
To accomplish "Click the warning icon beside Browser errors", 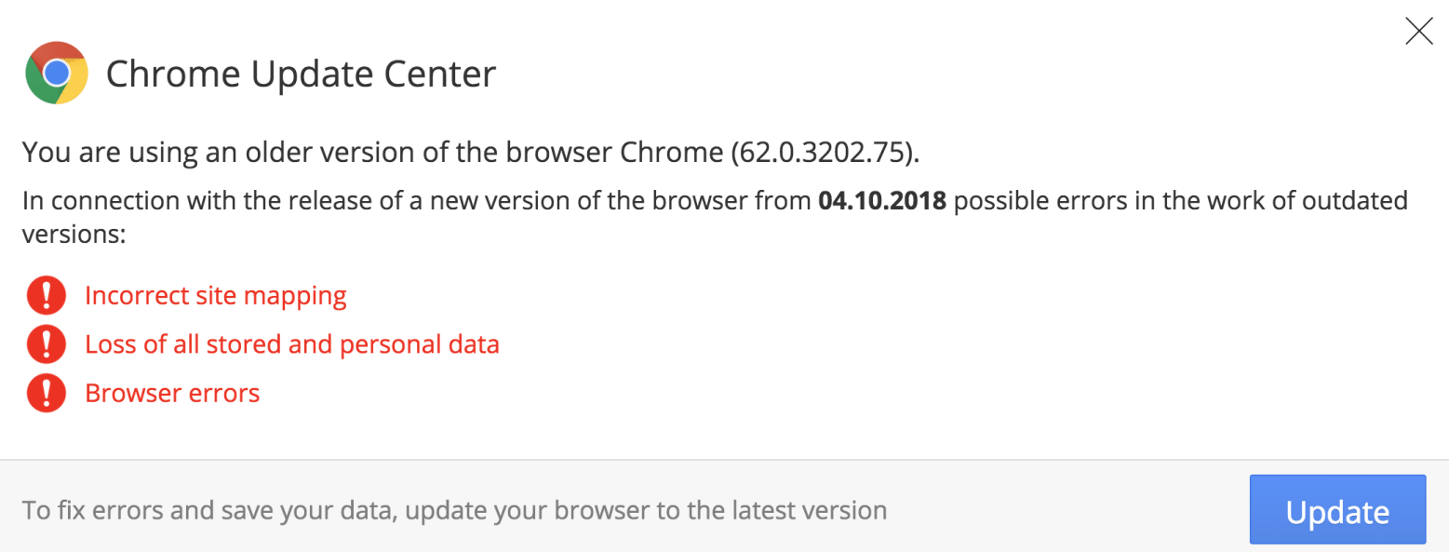I will 45,392.
